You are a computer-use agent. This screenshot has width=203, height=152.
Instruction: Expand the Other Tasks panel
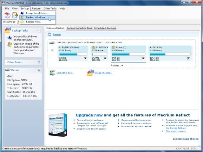pyautogui.click(x=39, y=62)
